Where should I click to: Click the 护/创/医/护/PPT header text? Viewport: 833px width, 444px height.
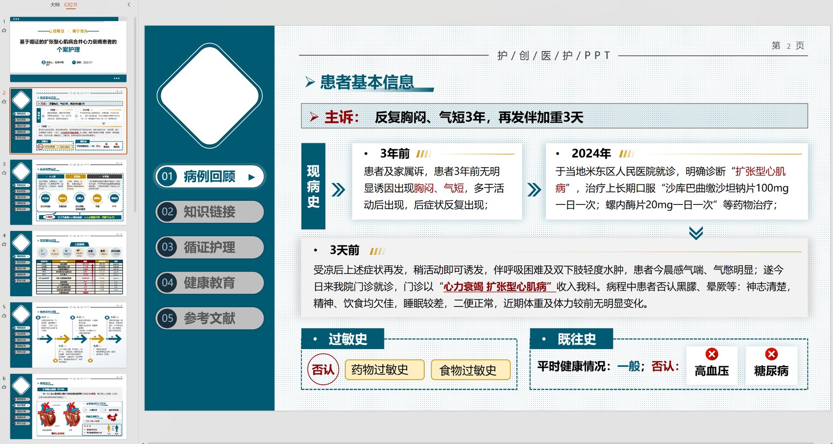pyautogui.click(x=554, y=56)
